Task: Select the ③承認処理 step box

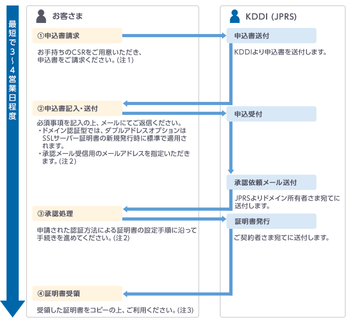Action: pyautogui.click(x=77, y=213)
